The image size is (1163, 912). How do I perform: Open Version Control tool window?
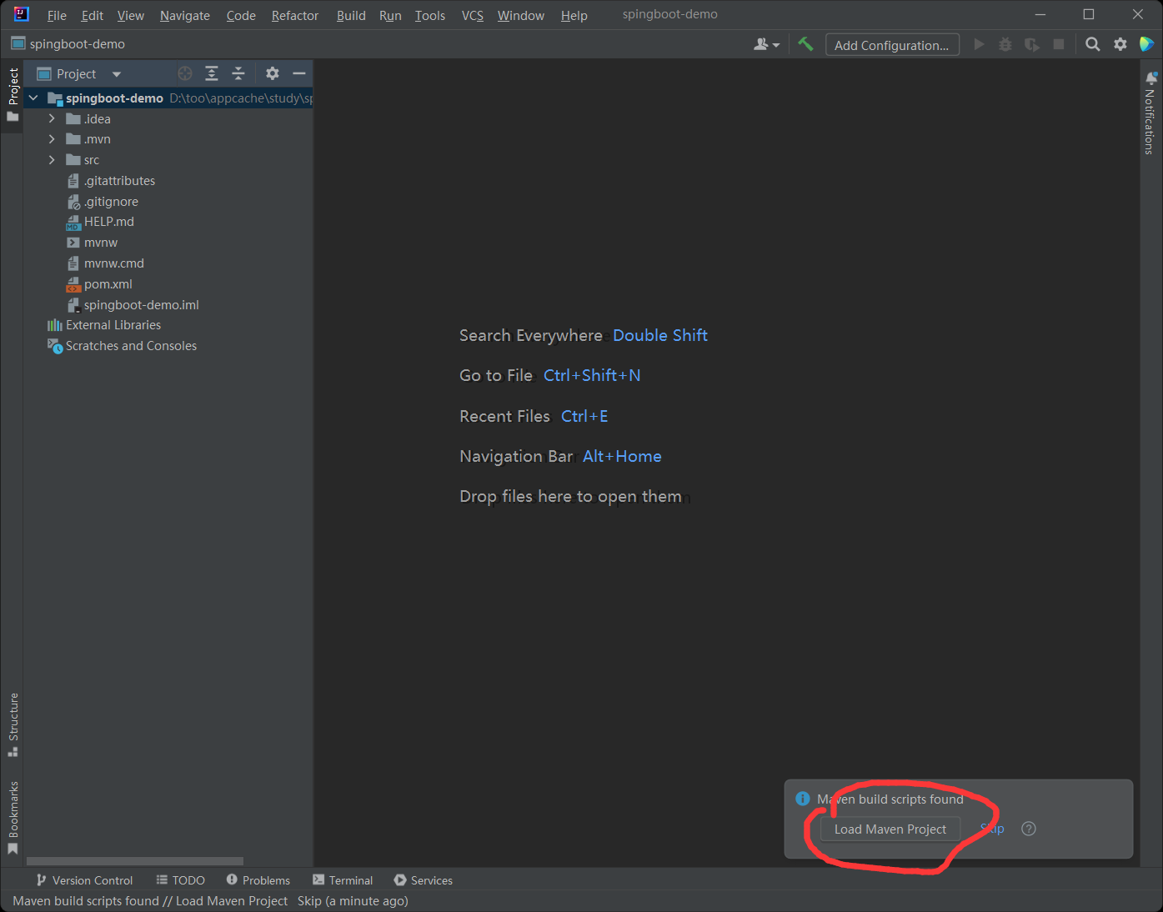(x=84, y=880)
